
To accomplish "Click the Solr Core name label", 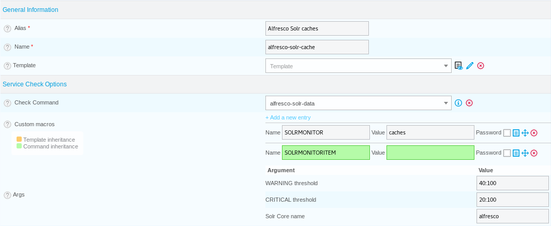I will click(x=286, y=216).
